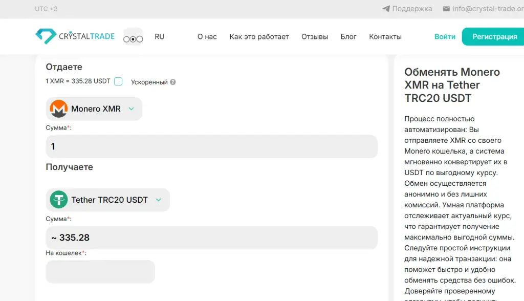The image size is (524, 301).
Task: Click the '1 XMR = 335.28 USDT' rate text
Action: coord(78,81)
